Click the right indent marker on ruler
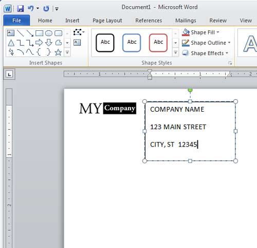257x248 pixels. coord(230,75)
